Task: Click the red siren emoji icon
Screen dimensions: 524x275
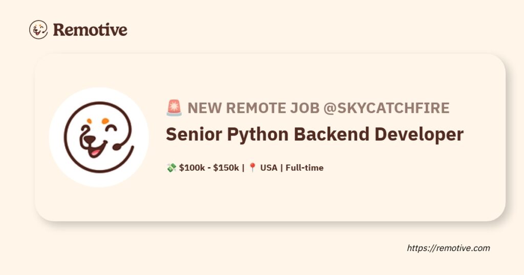Action: point(174,108)
